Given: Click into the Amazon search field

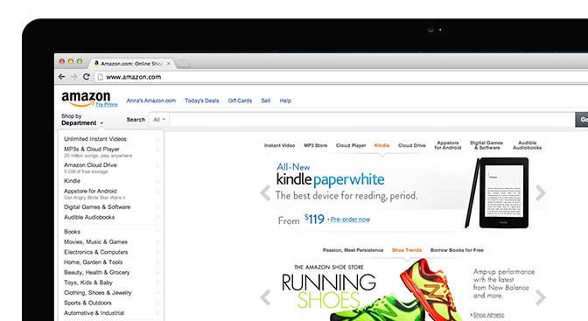Looking at the screenshot, I should coord(372,119).
